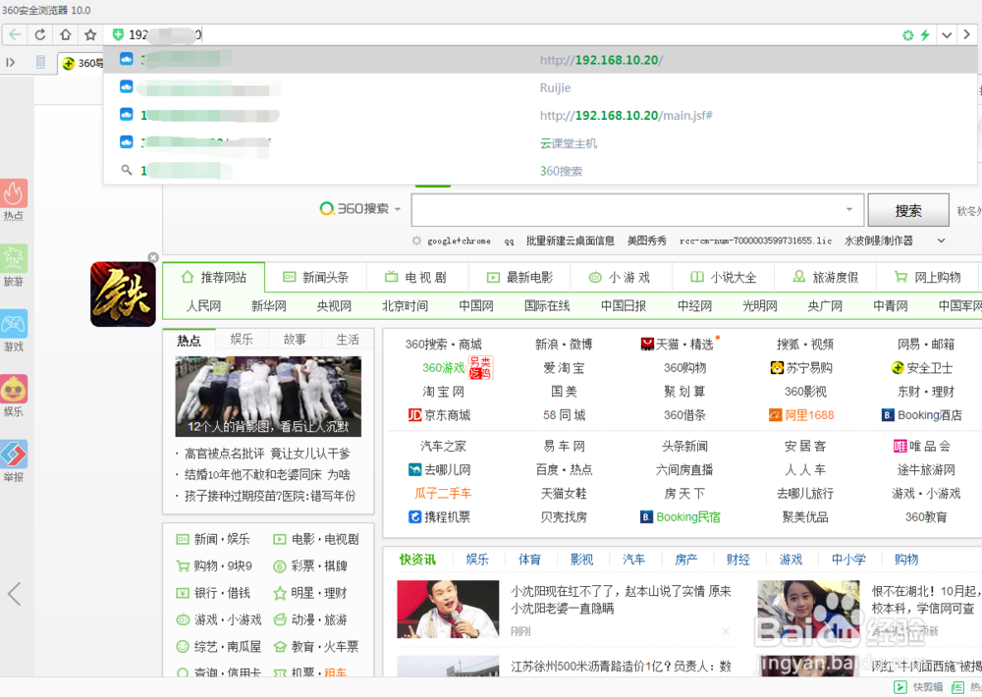This screenshot has width=982, height=697.
Task: Open the 去哪儿网 link
Action: click(x=440, y=469)
